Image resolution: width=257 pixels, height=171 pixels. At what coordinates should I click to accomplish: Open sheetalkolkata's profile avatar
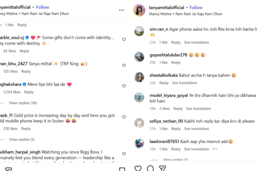(139, 77)
